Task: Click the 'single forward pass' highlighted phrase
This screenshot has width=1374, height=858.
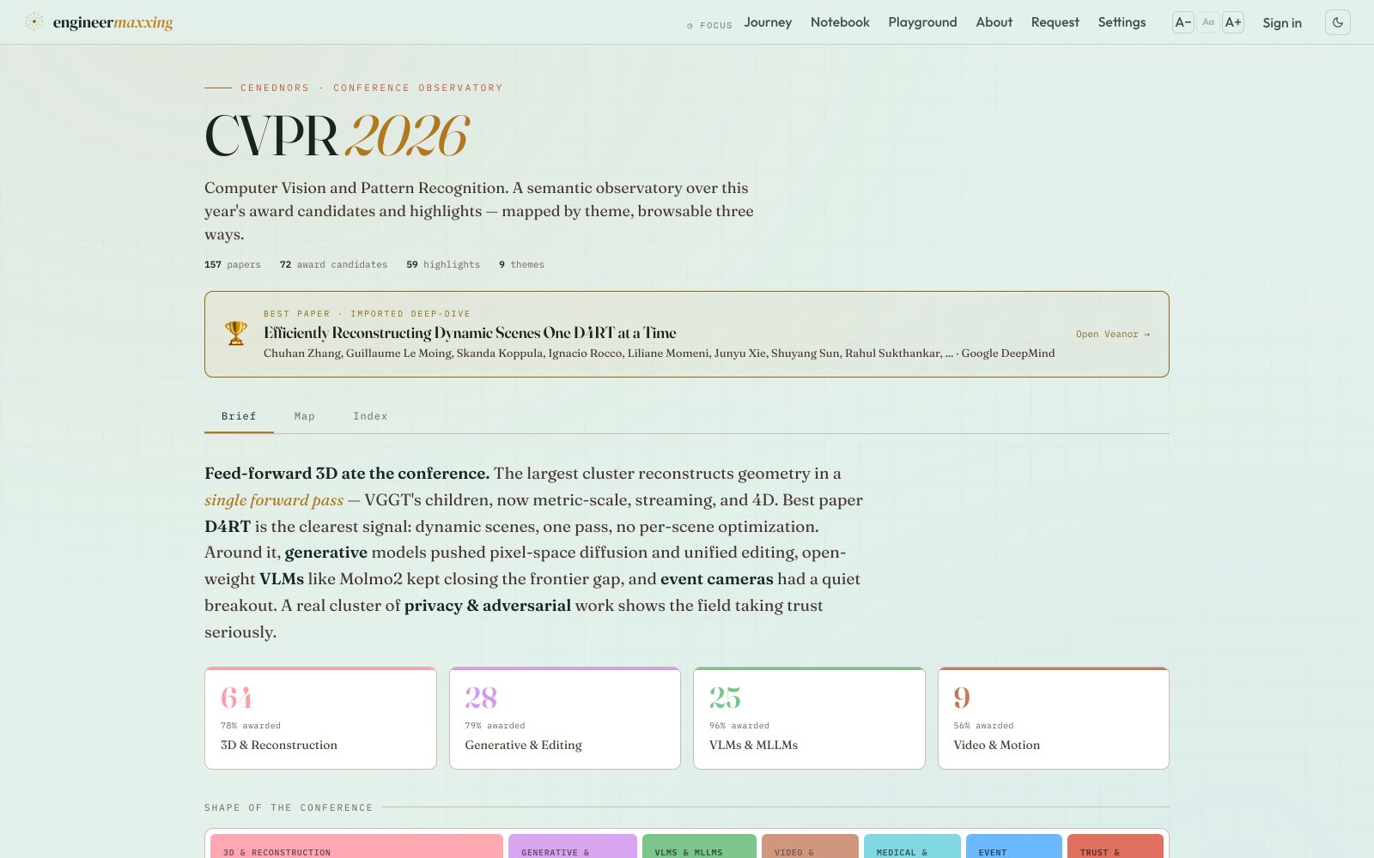Action: point(274,500)
